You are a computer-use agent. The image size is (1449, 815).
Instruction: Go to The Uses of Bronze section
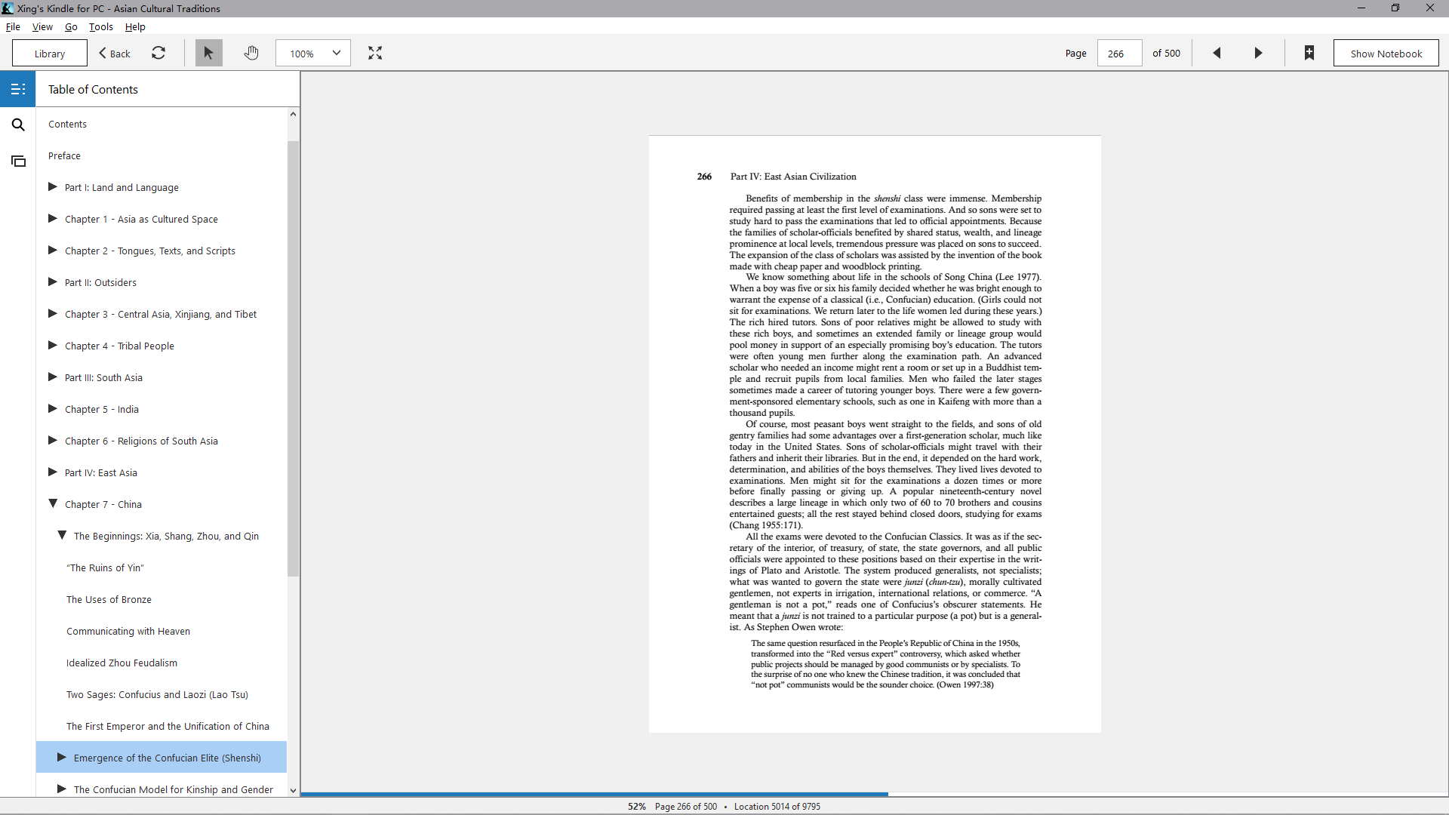tap(109, 600)
